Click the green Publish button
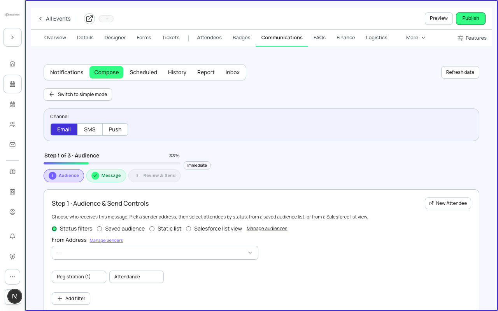The height and width of the screenshot is (311, 498). click(471, 18)
